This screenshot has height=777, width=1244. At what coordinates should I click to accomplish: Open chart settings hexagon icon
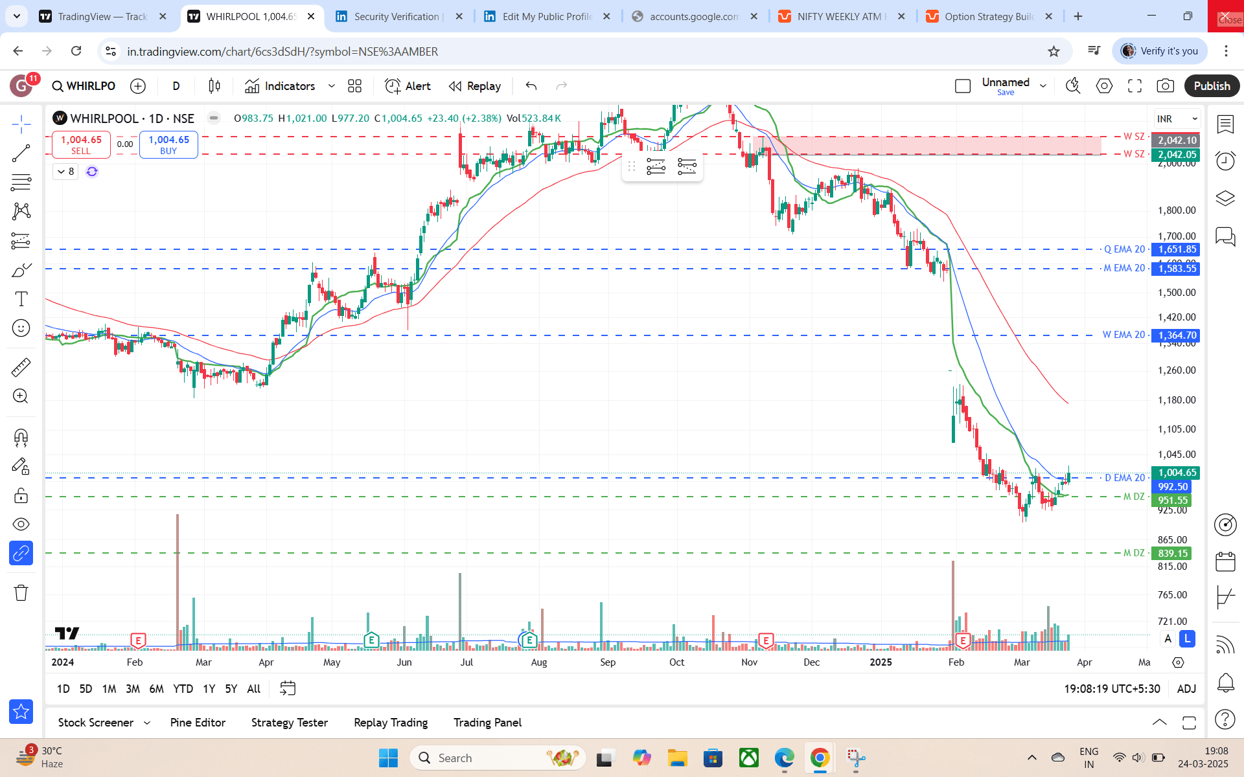pos(1104,86)
